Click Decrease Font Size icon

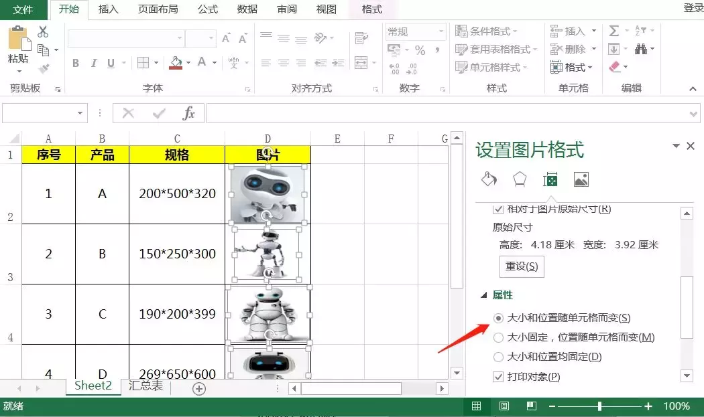[x=243, y=38]
